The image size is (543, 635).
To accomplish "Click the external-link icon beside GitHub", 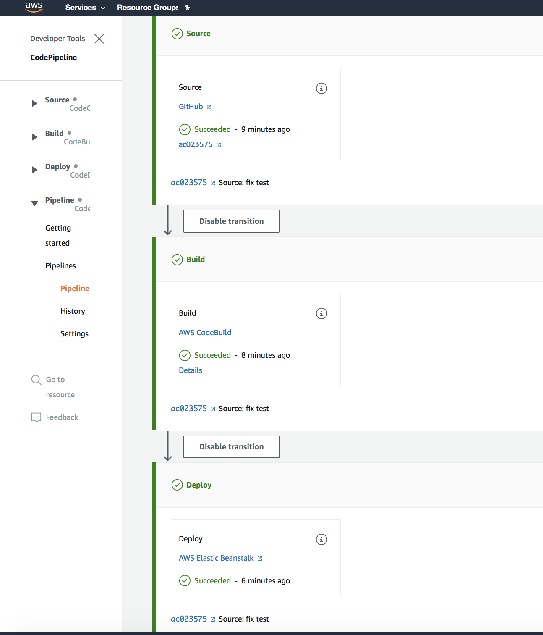I will (x=209, y=107).
